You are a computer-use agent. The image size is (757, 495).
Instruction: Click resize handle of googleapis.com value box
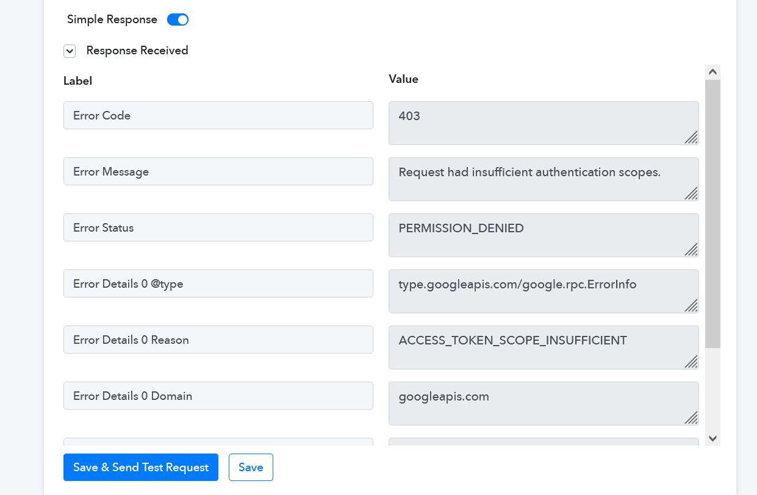point(691,418)
